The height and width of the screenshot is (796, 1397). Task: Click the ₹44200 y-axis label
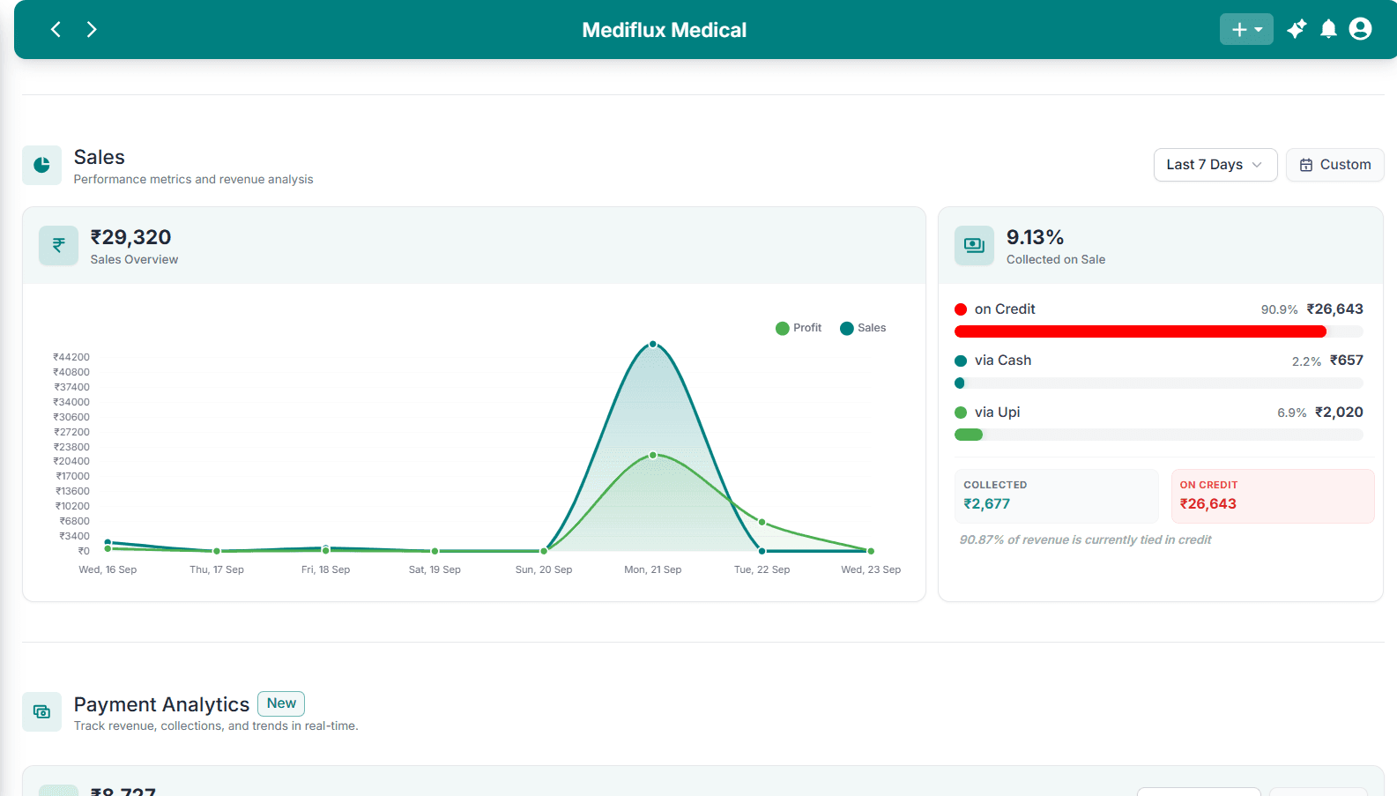tap(71, 357)
